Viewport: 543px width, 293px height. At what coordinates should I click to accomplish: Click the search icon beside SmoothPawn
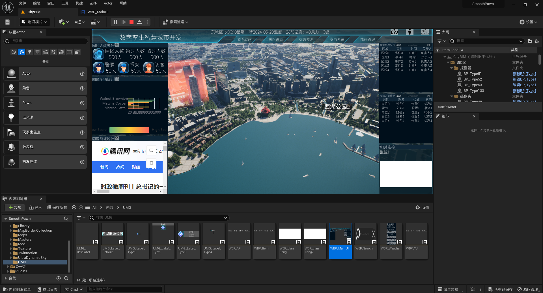pos(66,219)
